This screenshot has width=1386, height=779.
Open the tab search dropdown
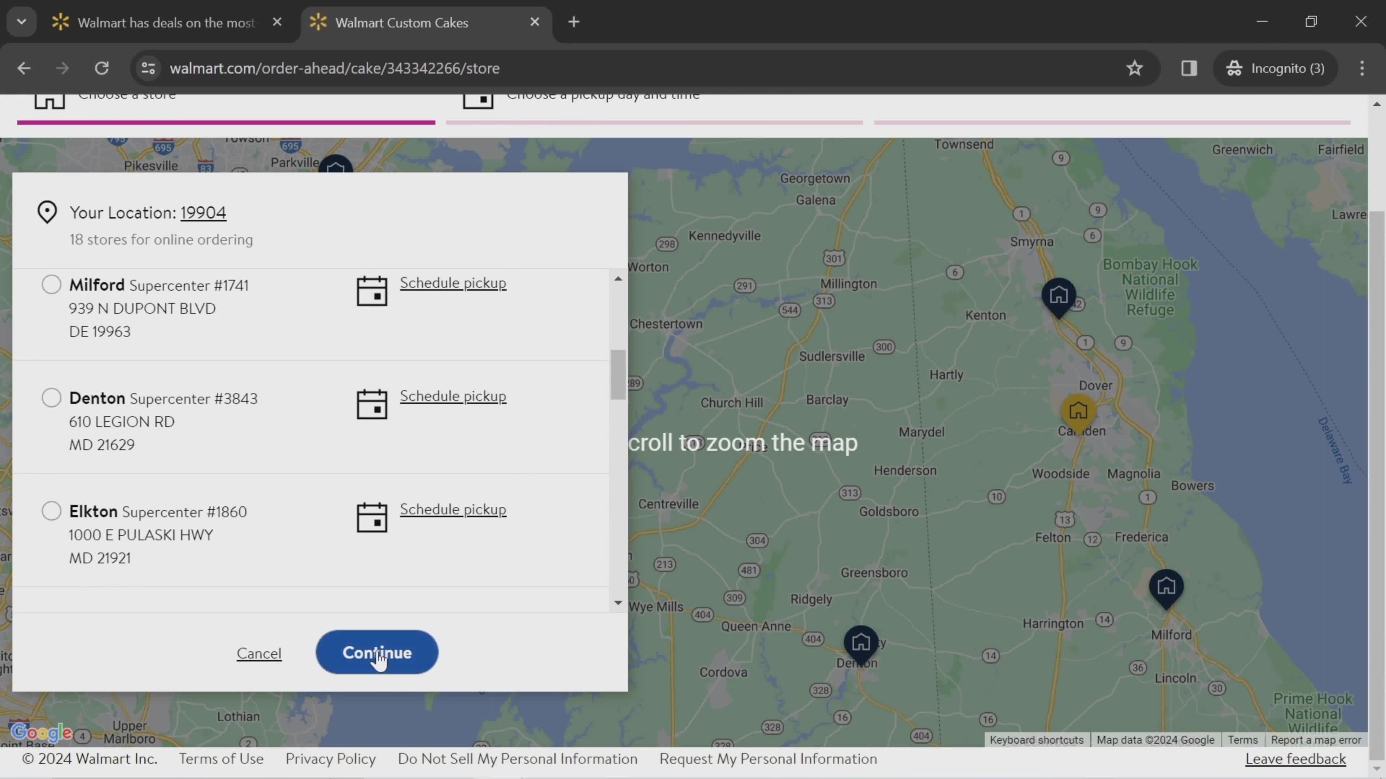pos(22,22)
